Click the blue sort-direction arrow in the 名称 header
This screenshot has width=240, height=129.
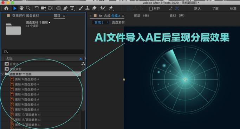(x=81, y=59)
